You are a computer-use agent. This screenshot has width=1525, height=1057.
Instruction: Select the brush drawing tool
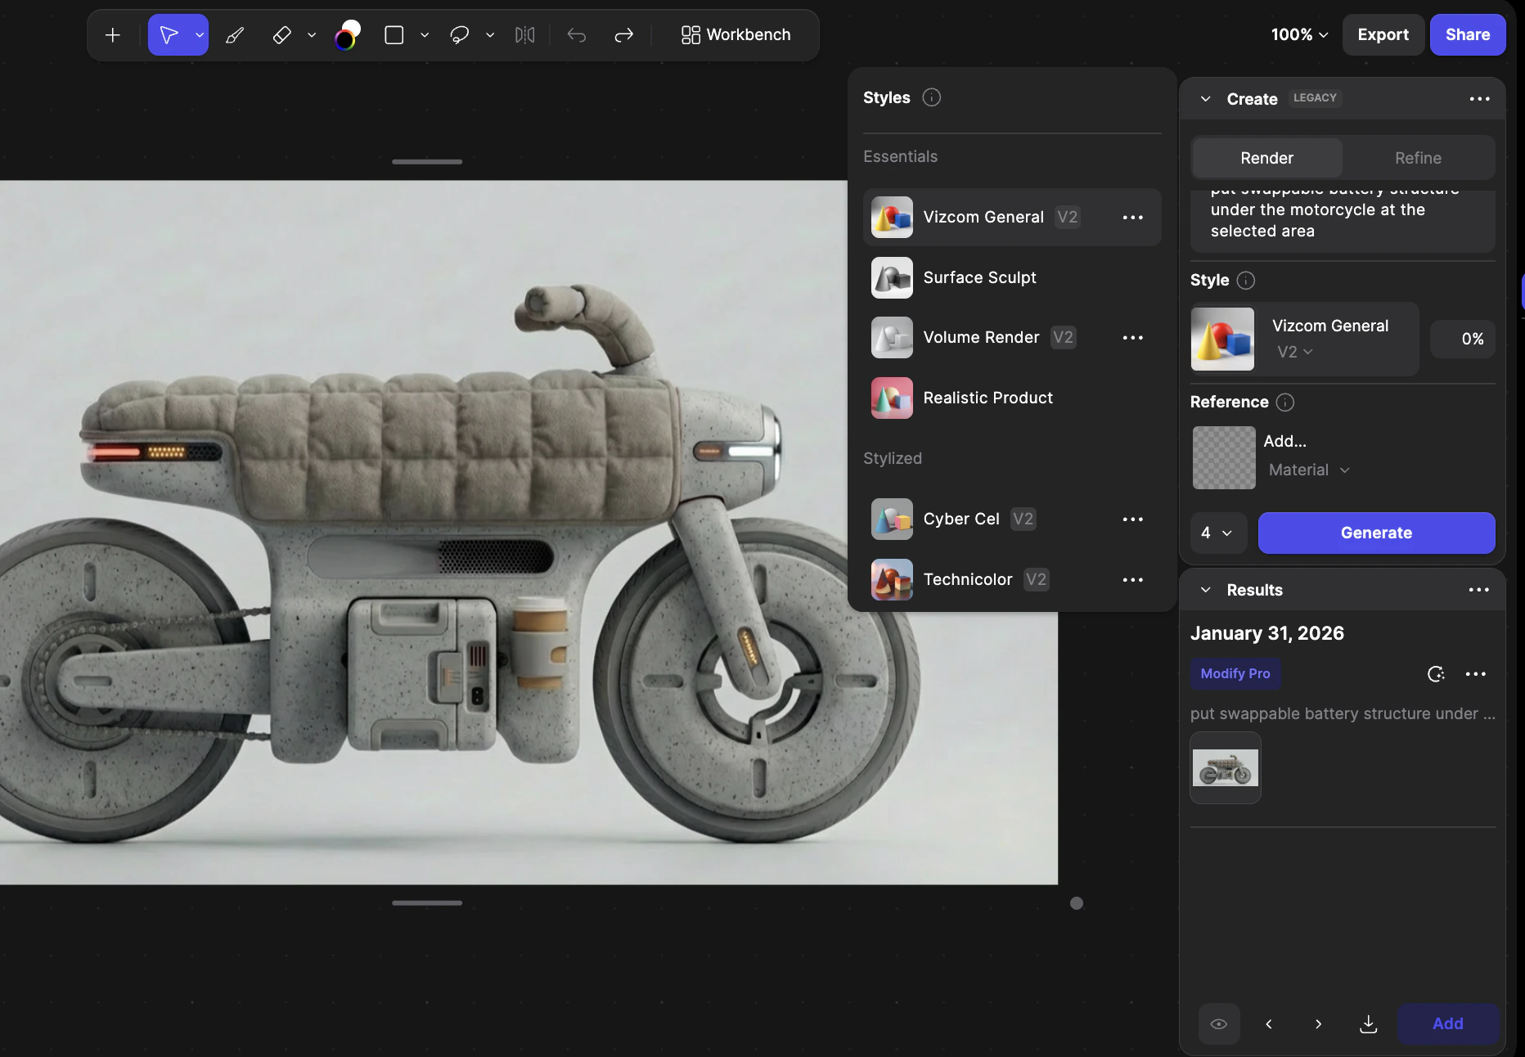pos(235,35)
